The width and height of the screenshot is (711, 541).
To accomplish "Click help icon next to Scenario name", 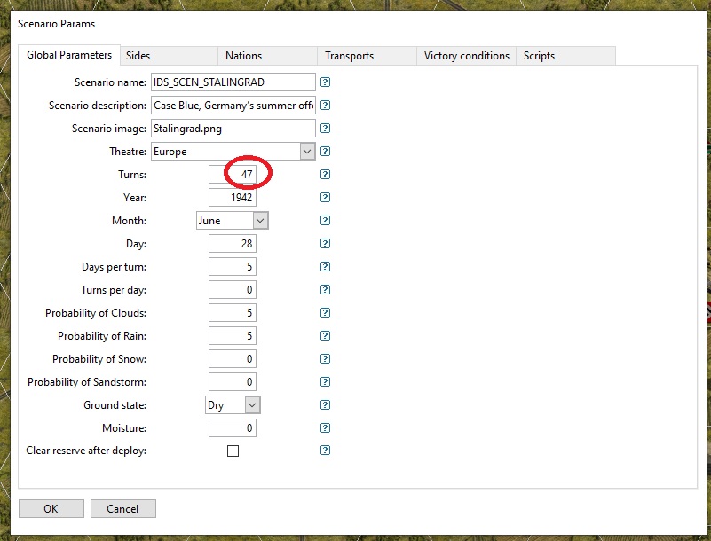I will click(x=325, y=82).
